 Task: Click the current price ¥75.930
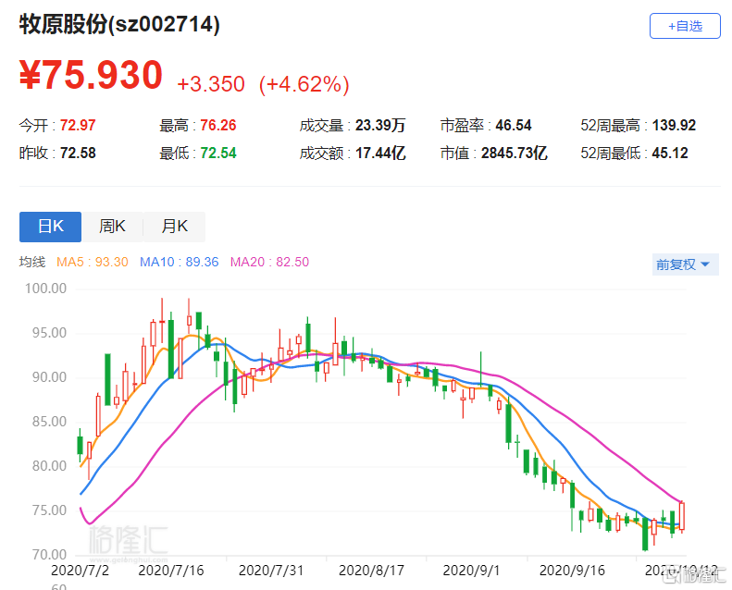[91, 75]
